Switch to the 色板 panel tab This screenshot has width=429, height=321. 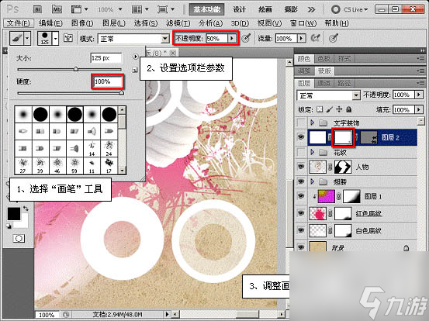(324, 58)
